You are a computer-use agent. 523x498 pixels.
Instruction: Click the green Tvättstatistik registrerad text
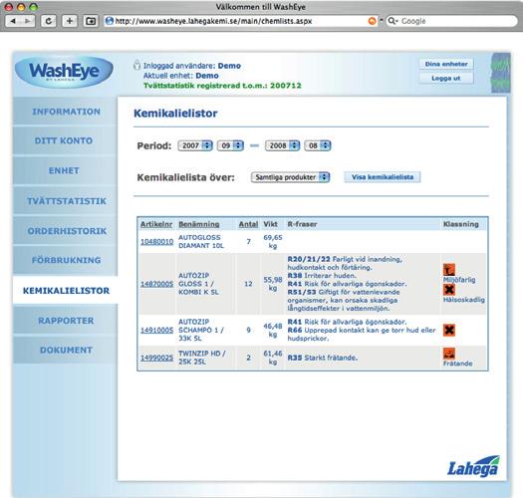point(222,86)
